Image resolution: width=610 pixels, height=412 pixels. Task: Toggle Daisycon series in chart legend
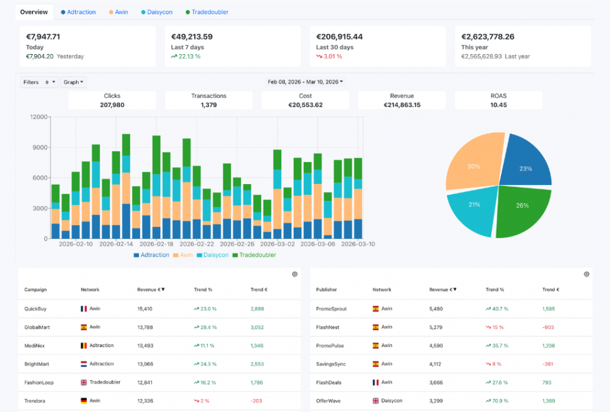tap(213, 255)
